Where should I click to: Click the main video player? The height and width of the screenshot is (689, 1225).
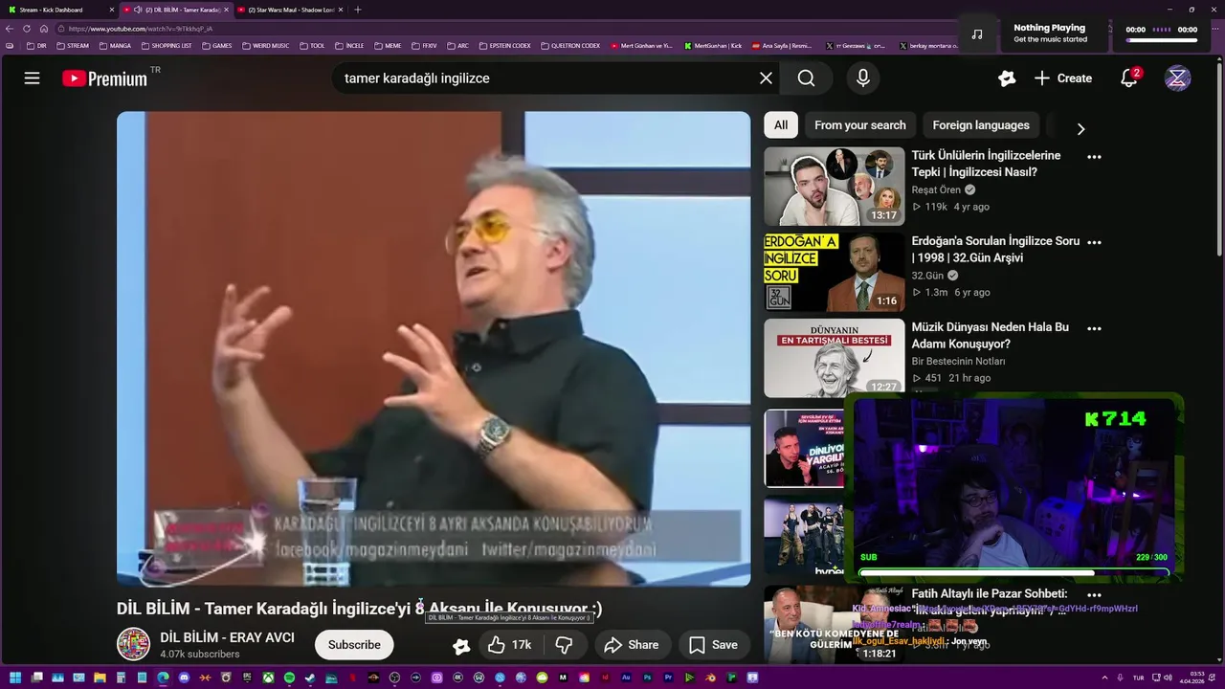pos(434,348)
